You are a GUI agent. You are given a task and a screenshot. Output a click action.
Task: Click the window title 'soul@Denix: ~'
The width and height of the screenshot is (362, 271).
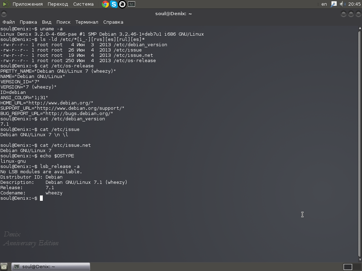click(x=174, y=14)
